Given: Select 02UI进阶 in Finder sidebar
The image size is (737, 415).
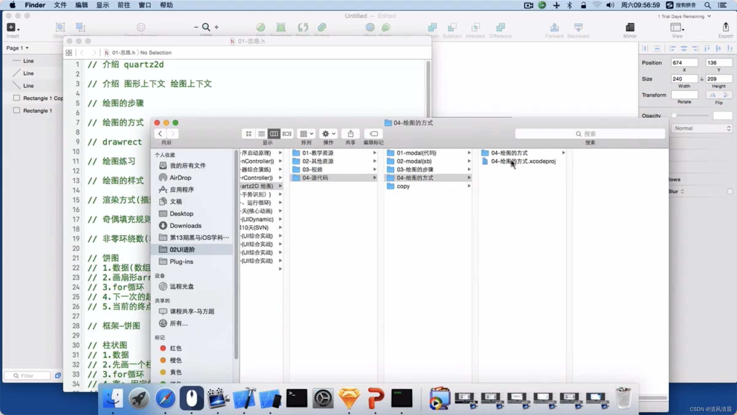Looking at the screenshot, I should (192, 250).
